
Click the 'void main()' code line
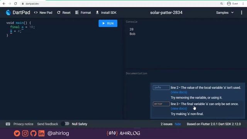(x=19, y=23)
